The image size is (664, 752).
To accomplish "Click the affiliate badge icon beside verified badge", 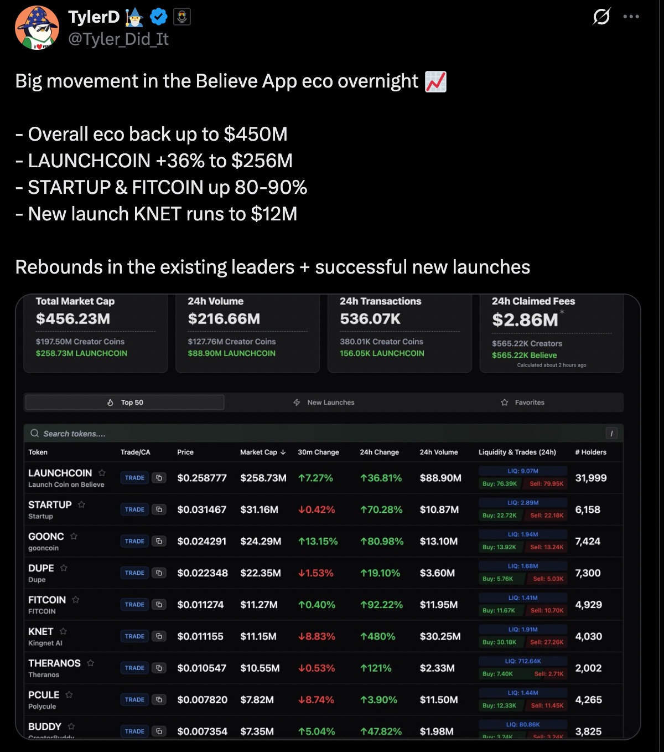I will click(x=182, y=17).
